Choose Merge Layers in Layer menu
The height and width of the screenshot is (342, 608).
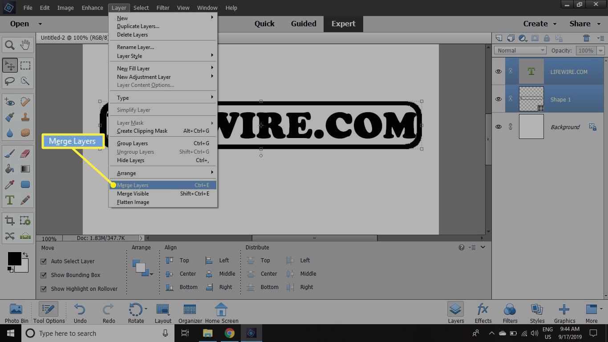tap(163, 185)
